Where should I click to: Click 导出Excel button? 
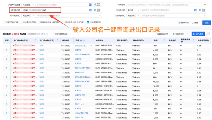(x=178, y=34)
